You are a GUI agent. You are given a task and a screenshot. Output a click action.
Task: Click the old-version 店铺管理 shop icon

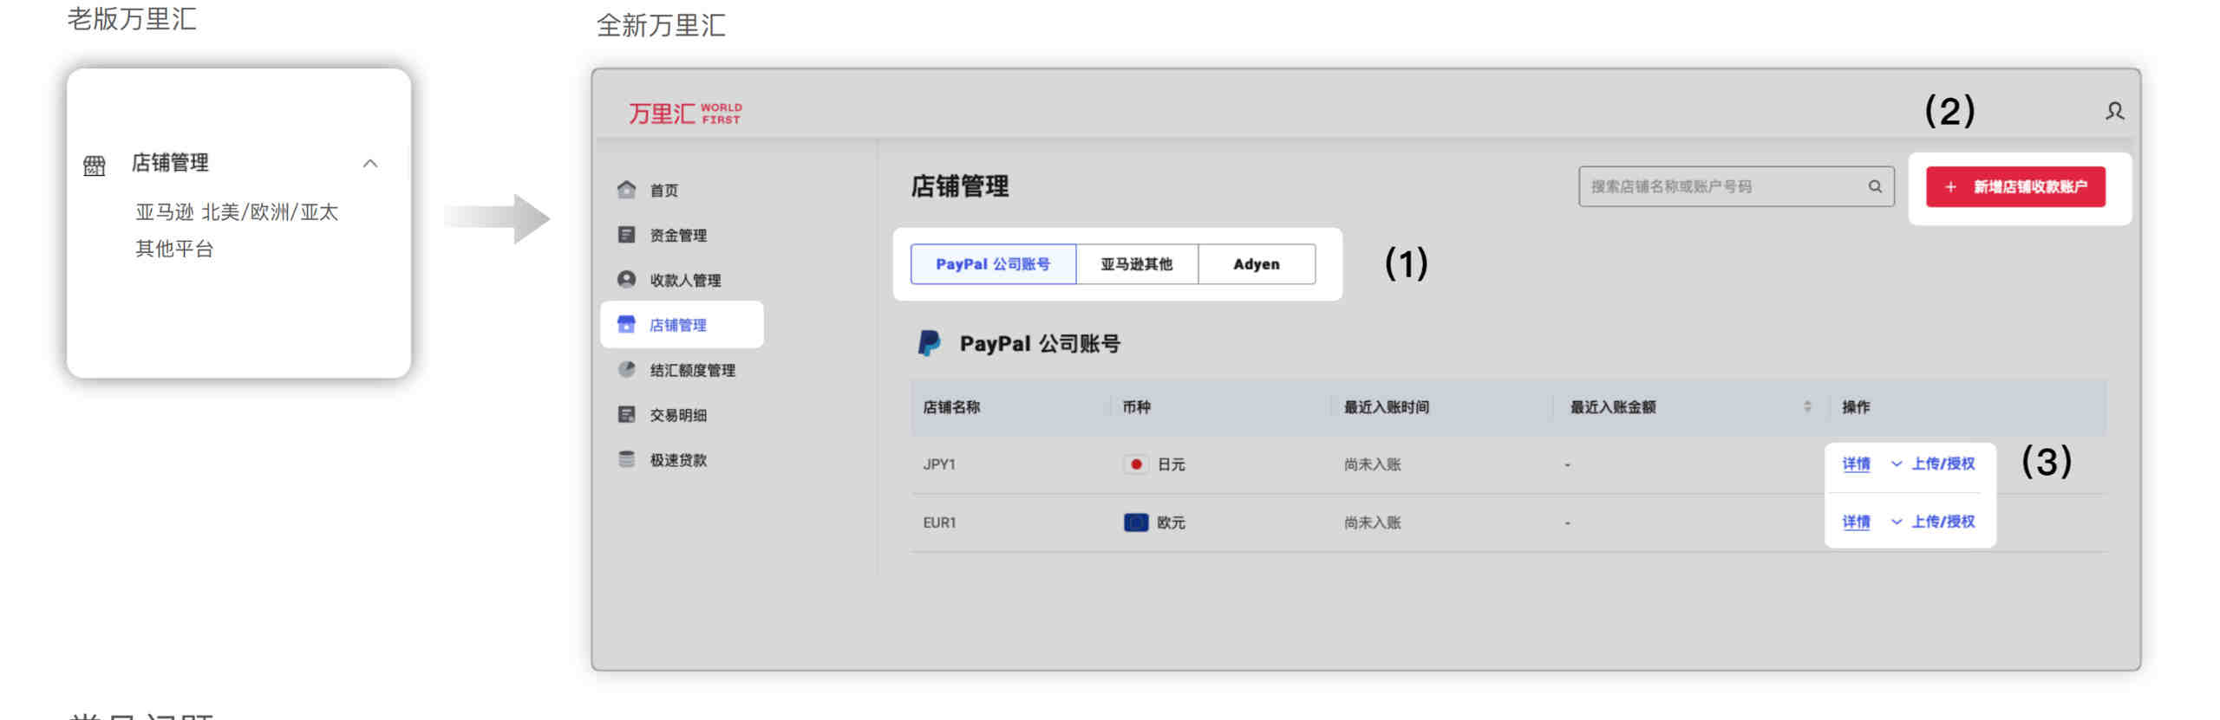(94, 165)
